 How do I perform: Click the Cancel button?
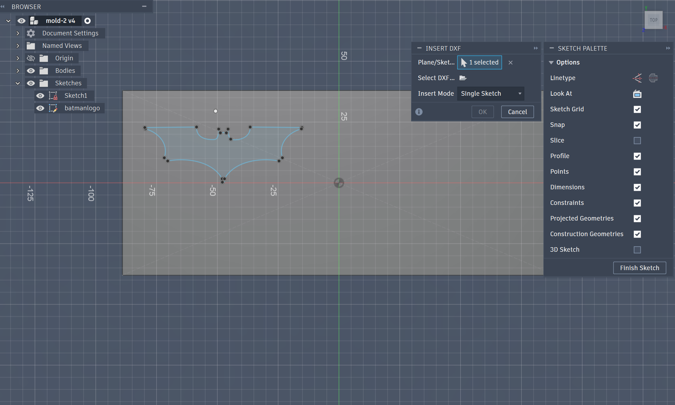click(517, 112)
